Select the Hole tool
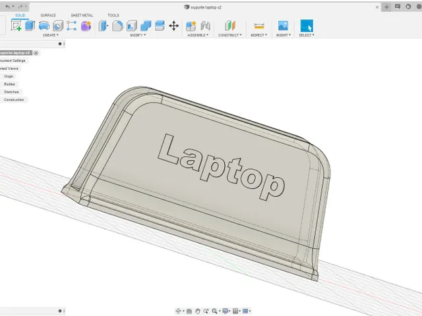Image resolution: width=422 pixels, height=316 pixels. tap(58, 26)
